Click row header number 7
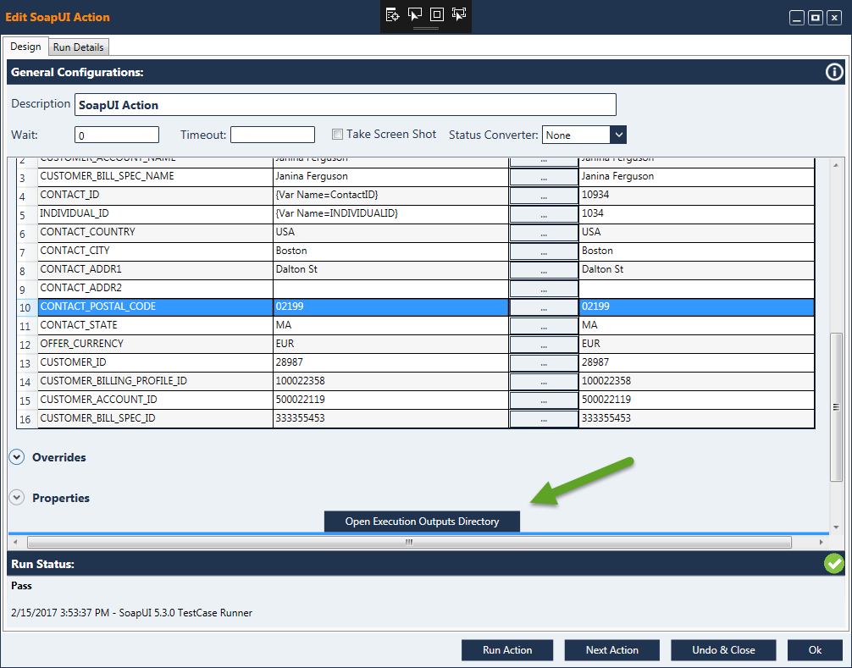The width and height of the screenshot is (852, 668). tap(26, 251)
